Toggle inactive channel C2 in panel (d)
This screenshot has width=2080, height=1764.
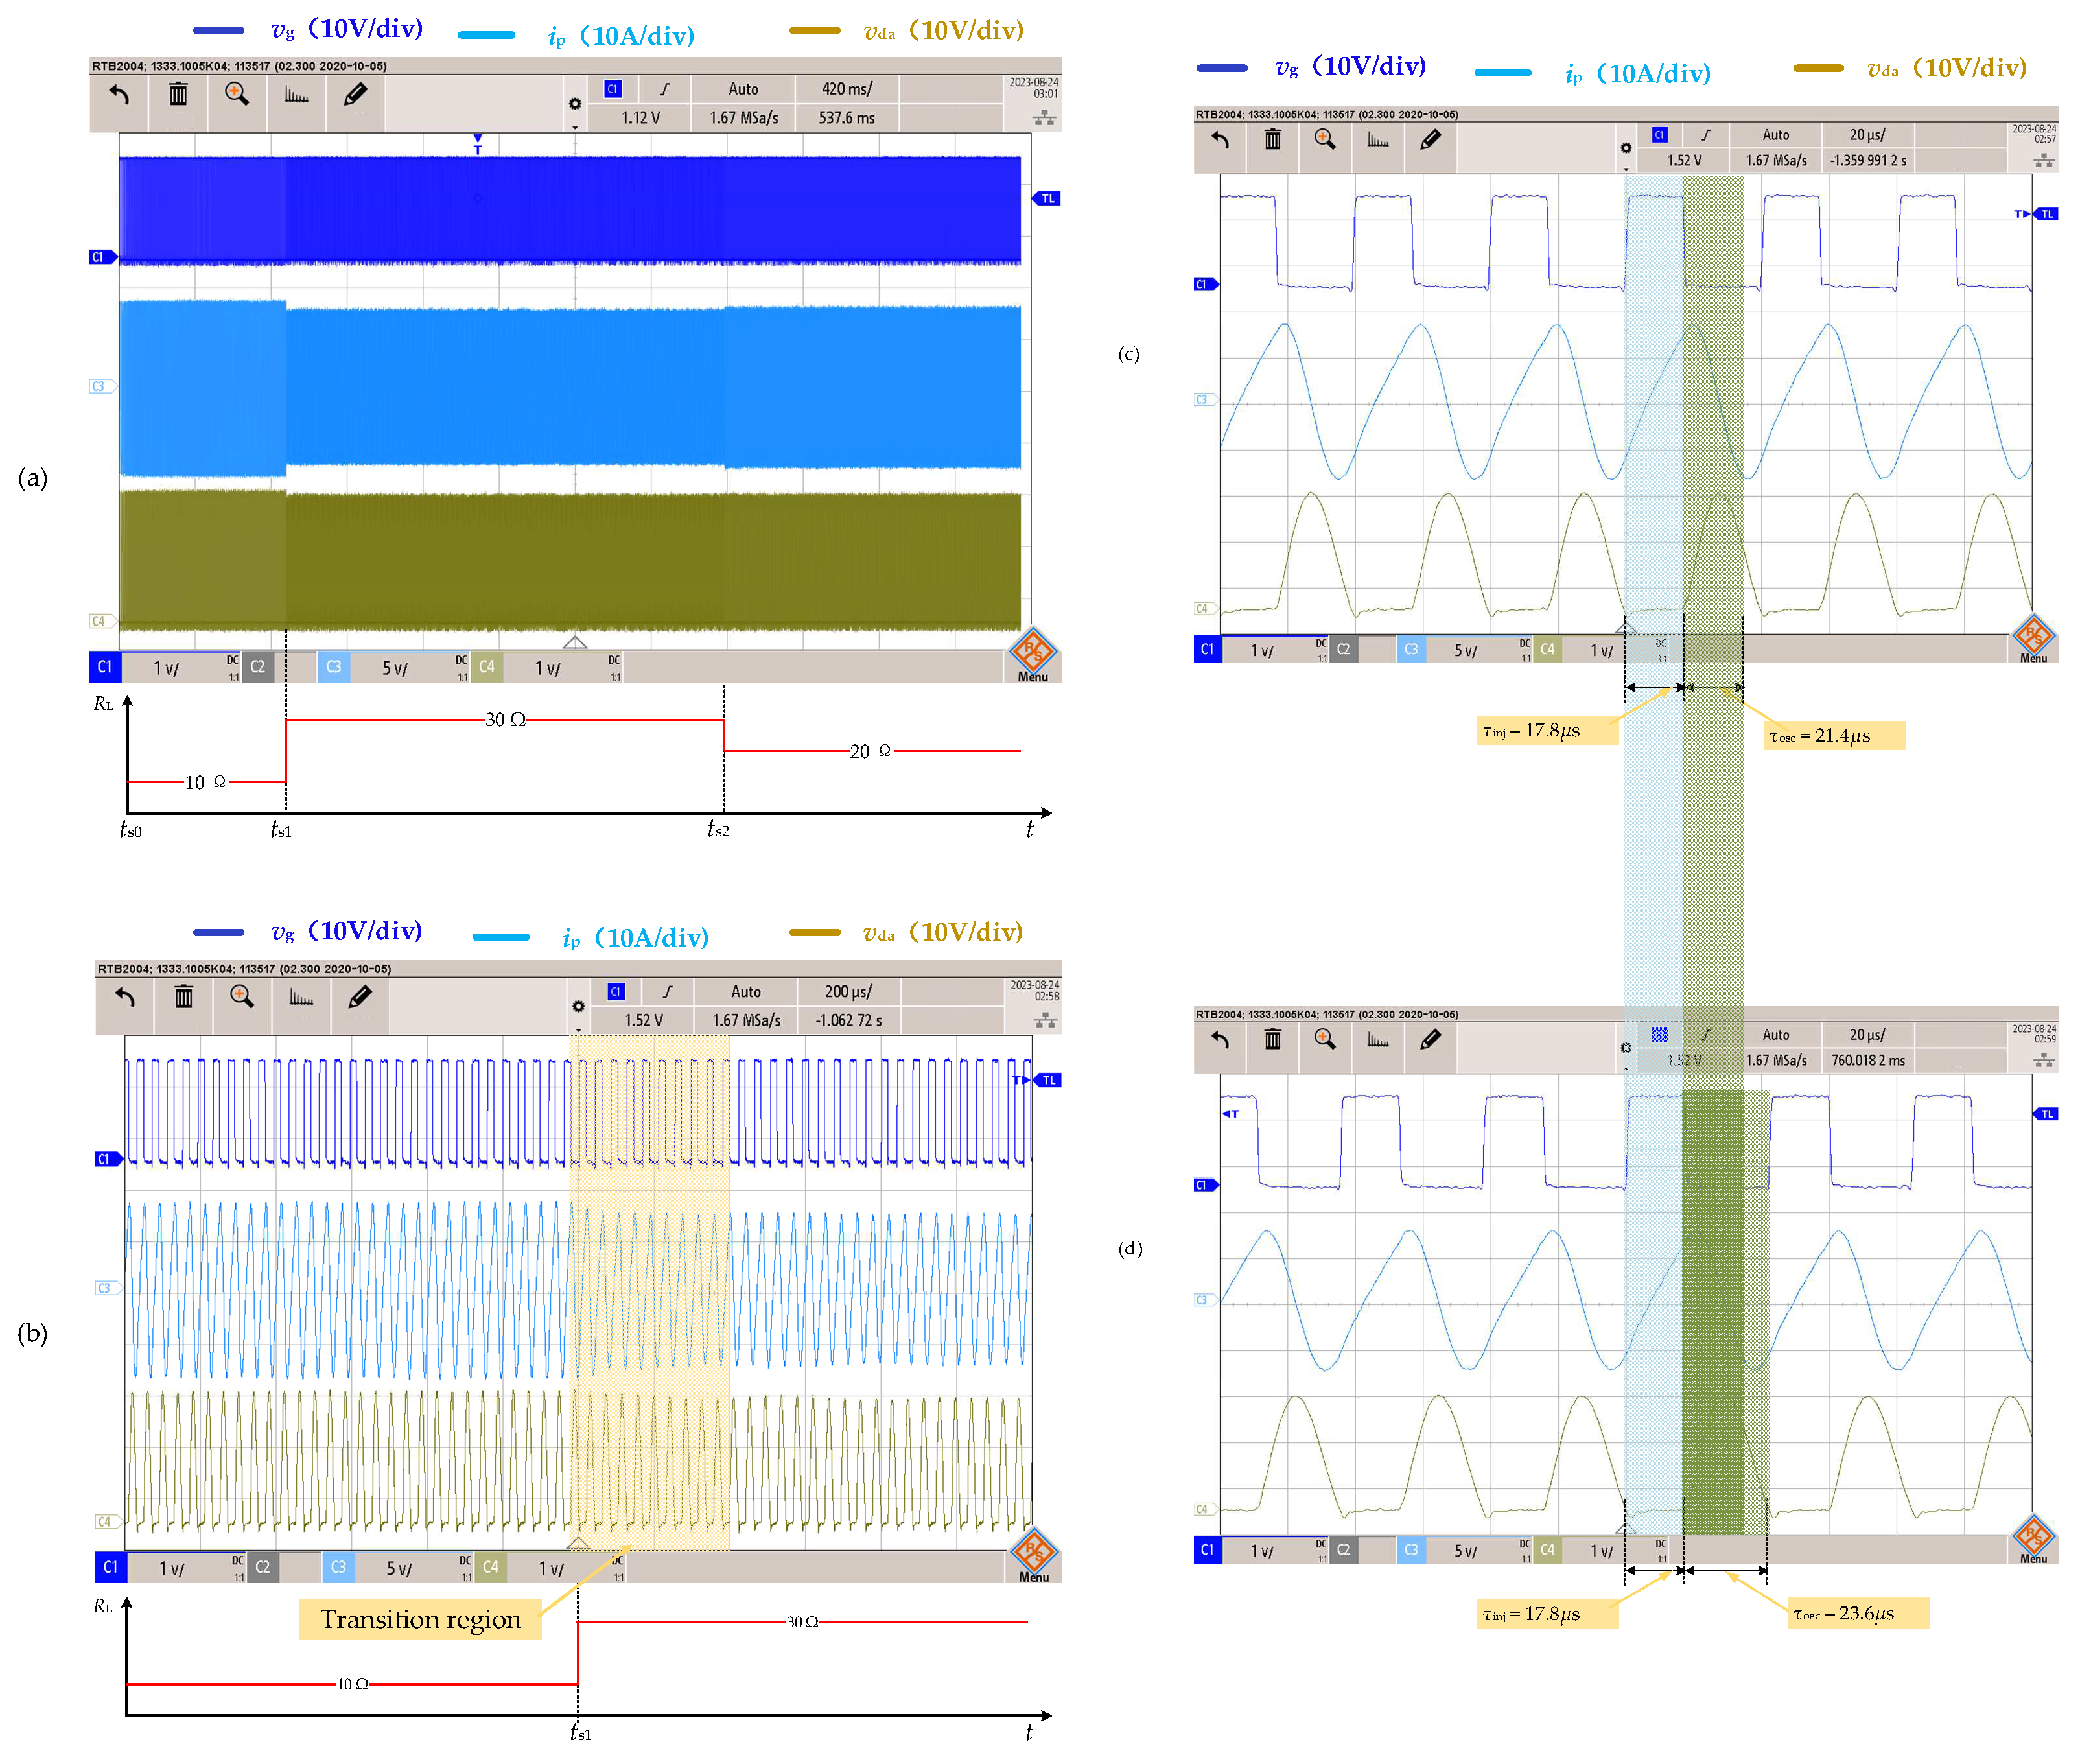coord(1343,1550)
